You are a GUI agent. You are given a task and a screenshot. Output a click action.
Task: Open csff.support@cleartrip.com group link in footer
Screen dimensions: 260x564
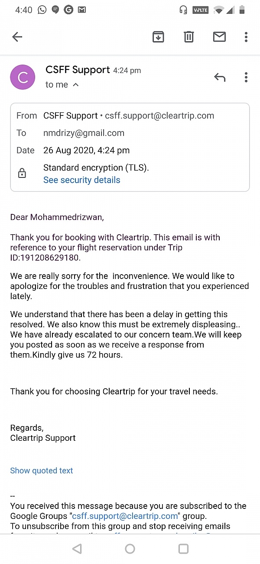coord(125,516)
